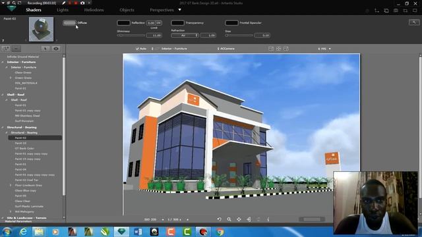Select the Glass Blue copy material
The image size is (422, 237).
tap(26, 191)
